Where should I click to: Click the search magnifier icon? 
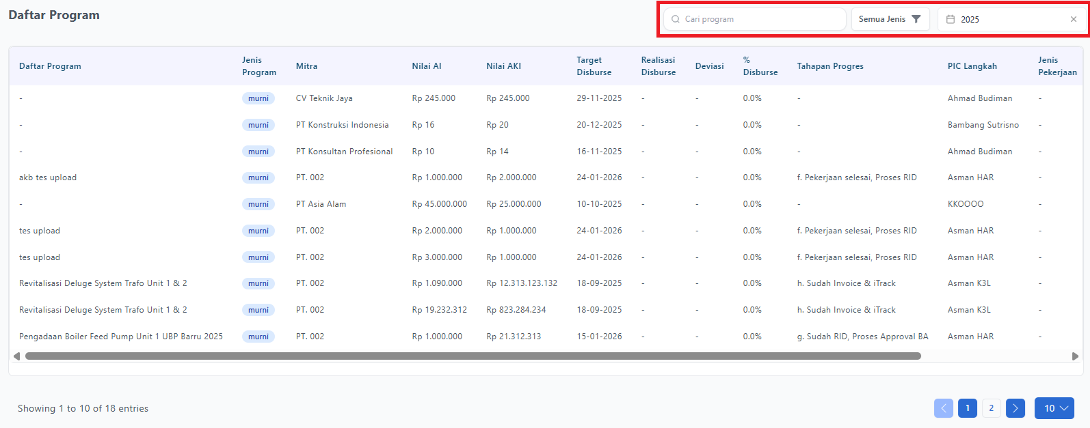676,19
